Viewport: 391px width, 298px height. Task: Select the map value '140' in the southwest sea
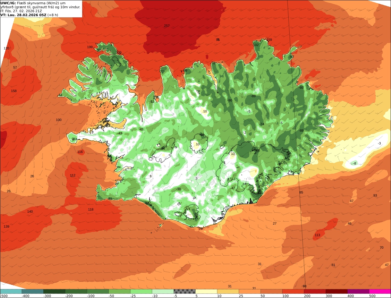[30, 211]
